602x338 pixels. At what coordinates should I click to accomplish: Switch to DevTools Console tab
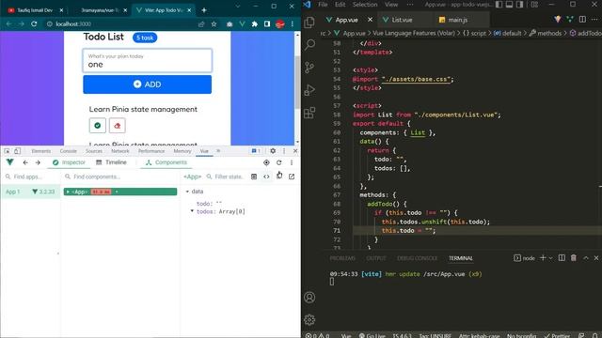(69, 151)
